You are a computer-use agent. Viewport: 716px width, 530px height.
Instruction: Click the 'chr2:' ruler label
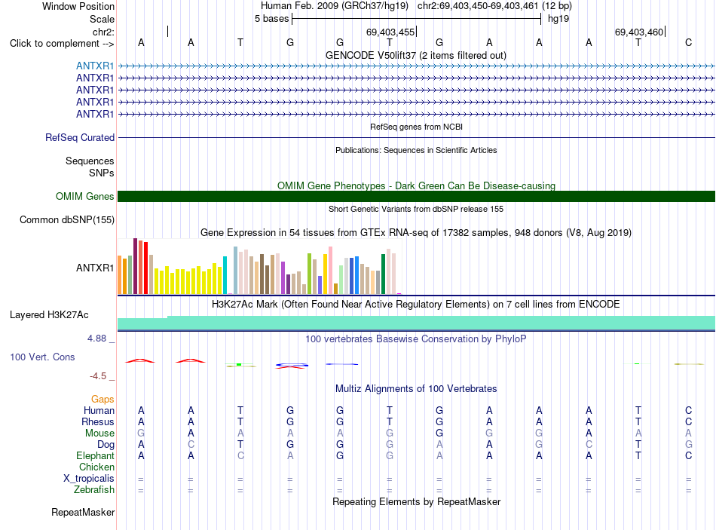click(x=103, y=32)
